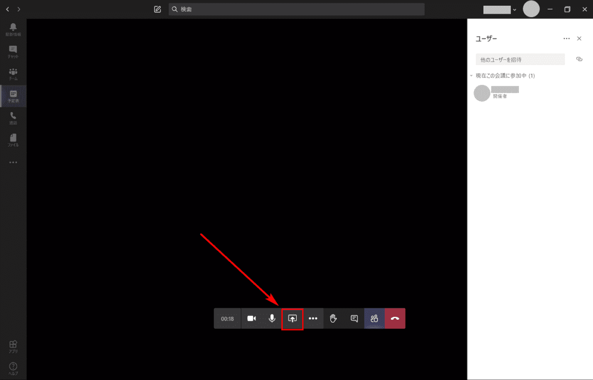Copy the meeting join link

pyautogui.click(x=579, y=59)
